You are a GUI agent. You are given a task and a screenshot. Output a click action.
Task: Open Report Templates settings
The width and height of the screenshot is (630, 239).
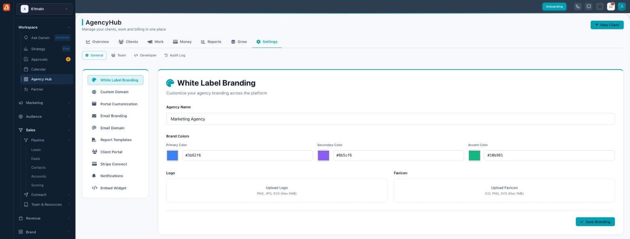pyautogui.click(x=115, y=140)
